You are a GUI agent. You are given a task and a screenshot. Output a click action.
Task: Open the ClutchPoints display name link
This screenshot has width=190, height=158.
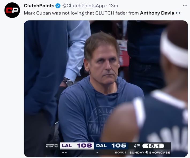tap(39, 6)
